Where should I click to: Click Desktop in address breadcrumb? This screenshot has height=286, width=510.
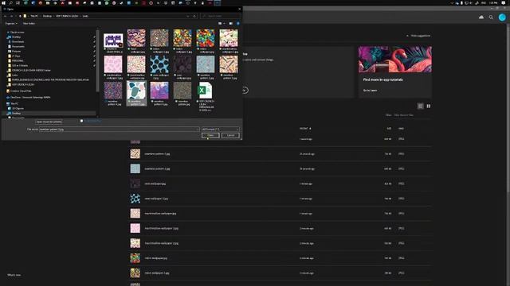[x=48, y=16]
